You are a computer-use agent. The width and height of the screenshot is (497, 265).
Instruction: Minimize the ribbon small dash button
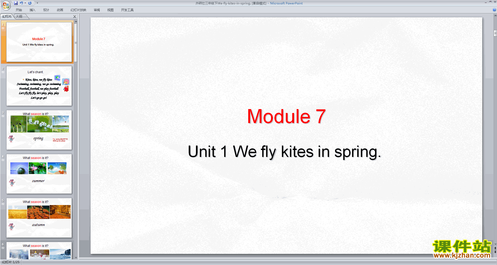(486, 2)
